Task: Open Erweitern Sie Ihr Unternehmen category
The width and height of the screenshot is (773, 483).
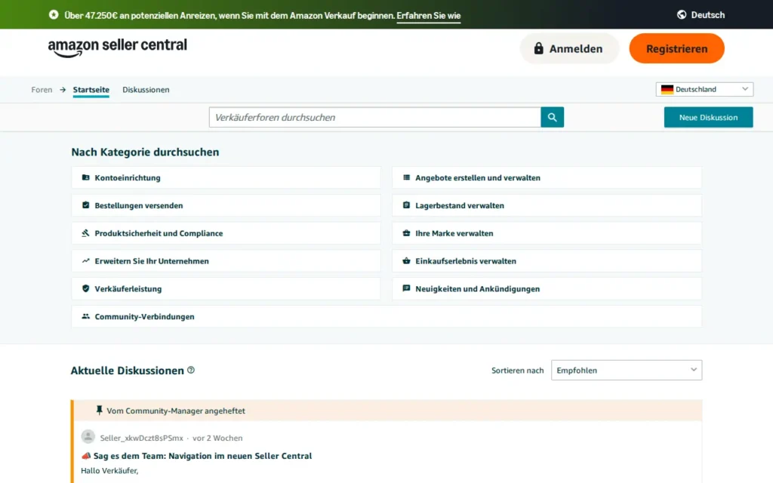Action: pyautogui.click(x=226, y=260)
